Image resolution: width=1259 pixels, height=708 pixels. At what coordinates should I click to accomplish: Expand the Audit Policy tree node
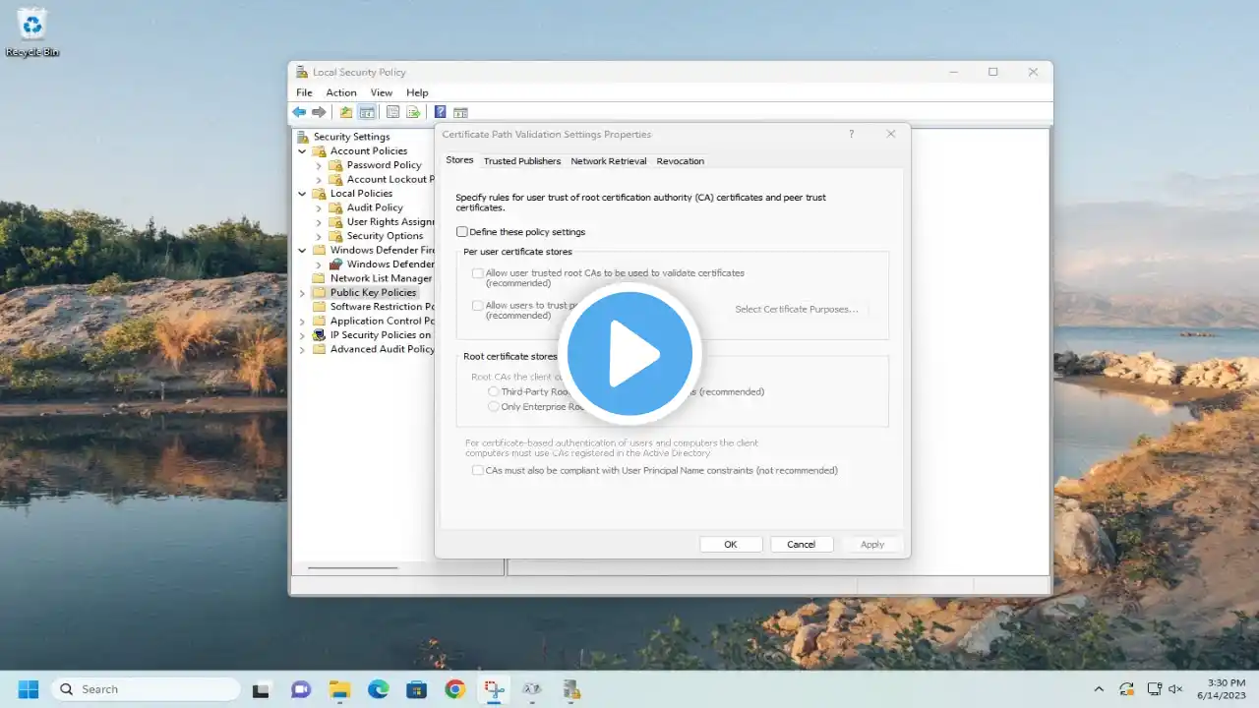tap(319, 208)
